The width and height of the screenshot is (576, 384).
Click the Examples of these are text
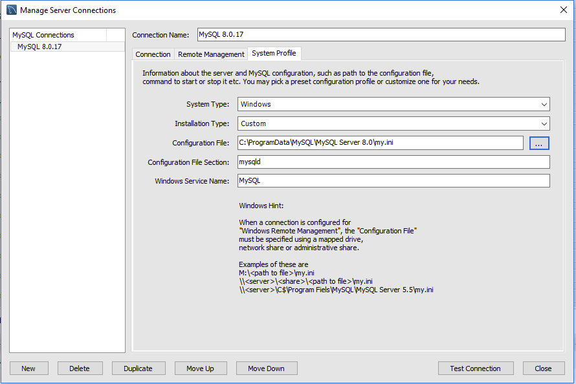click(x=273, y=264)
